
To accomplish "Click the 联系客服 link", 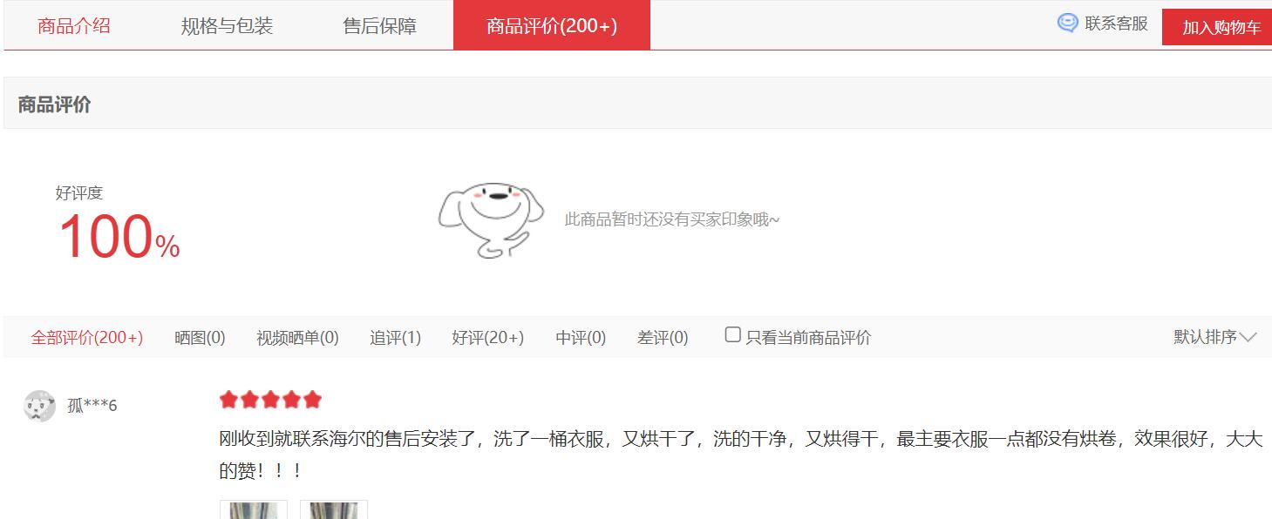I will [1116, 24].
